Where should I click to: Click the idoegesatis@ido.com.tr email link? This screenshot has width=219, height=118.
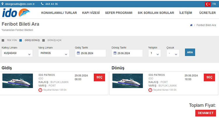pyautogui.click(x=20, y=4)
